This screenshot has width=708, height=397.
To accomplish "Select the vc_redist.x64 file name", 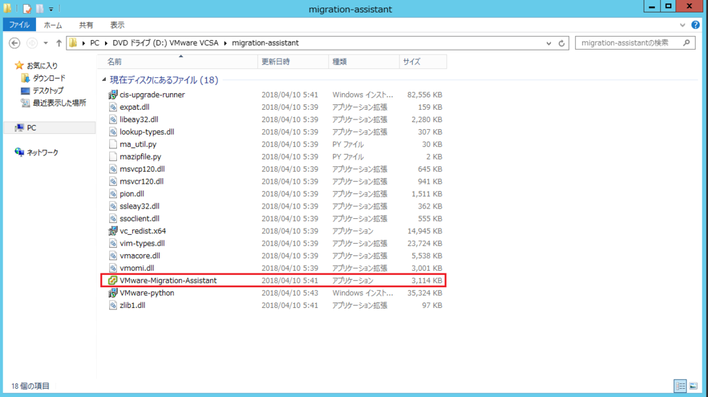I will point(142,231).
